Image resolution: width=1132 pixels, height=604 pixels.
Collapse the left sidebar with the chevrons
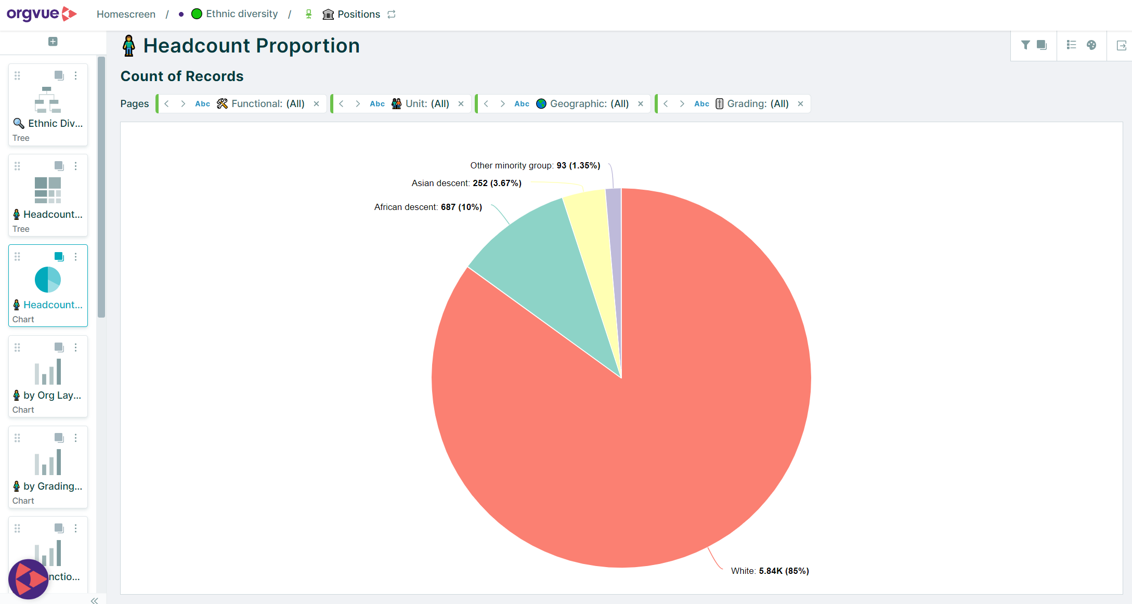(95, 600)
